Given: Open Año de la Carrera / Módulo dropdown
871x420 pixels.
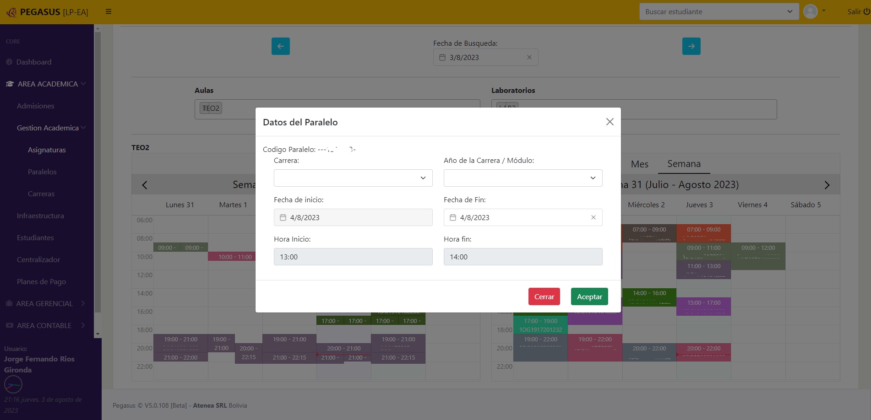Looking at the screenshot, I should [523, 178].
